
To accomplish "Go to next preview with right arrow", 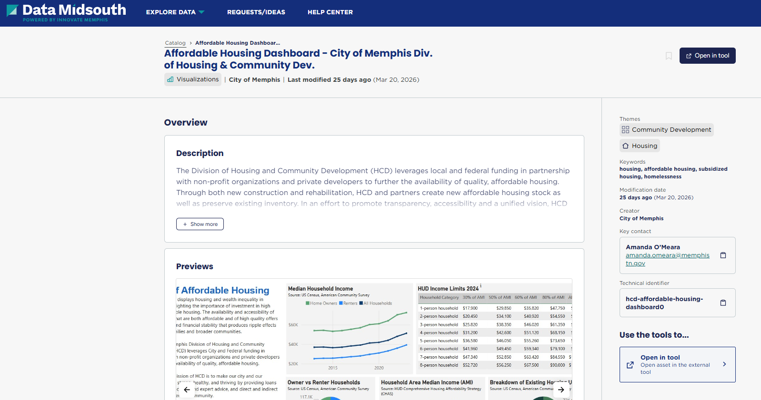I will pyautogui.click(x=561, y=390).
